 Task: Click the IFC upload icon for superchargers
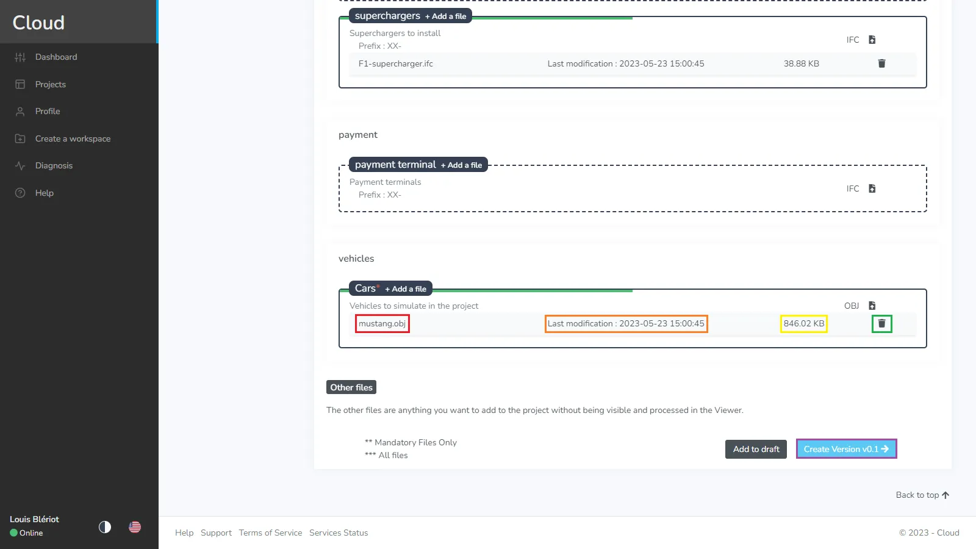872,40
